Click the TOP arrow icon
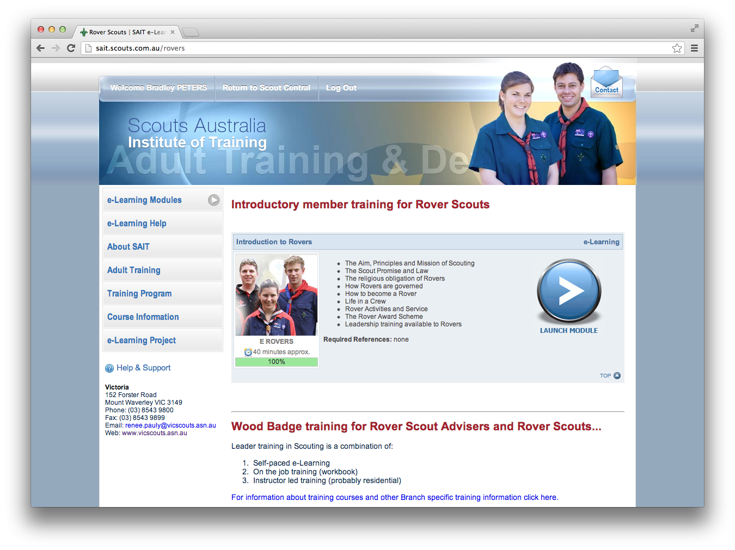 pos(617,375)
